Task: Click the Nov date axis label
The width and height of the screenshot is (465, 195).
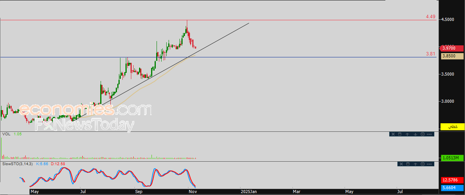Action: tap(192, 192)
